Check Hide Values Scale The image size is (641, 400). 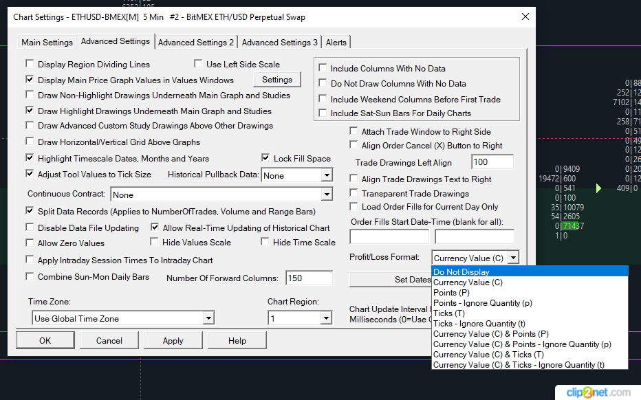point(154,242)
